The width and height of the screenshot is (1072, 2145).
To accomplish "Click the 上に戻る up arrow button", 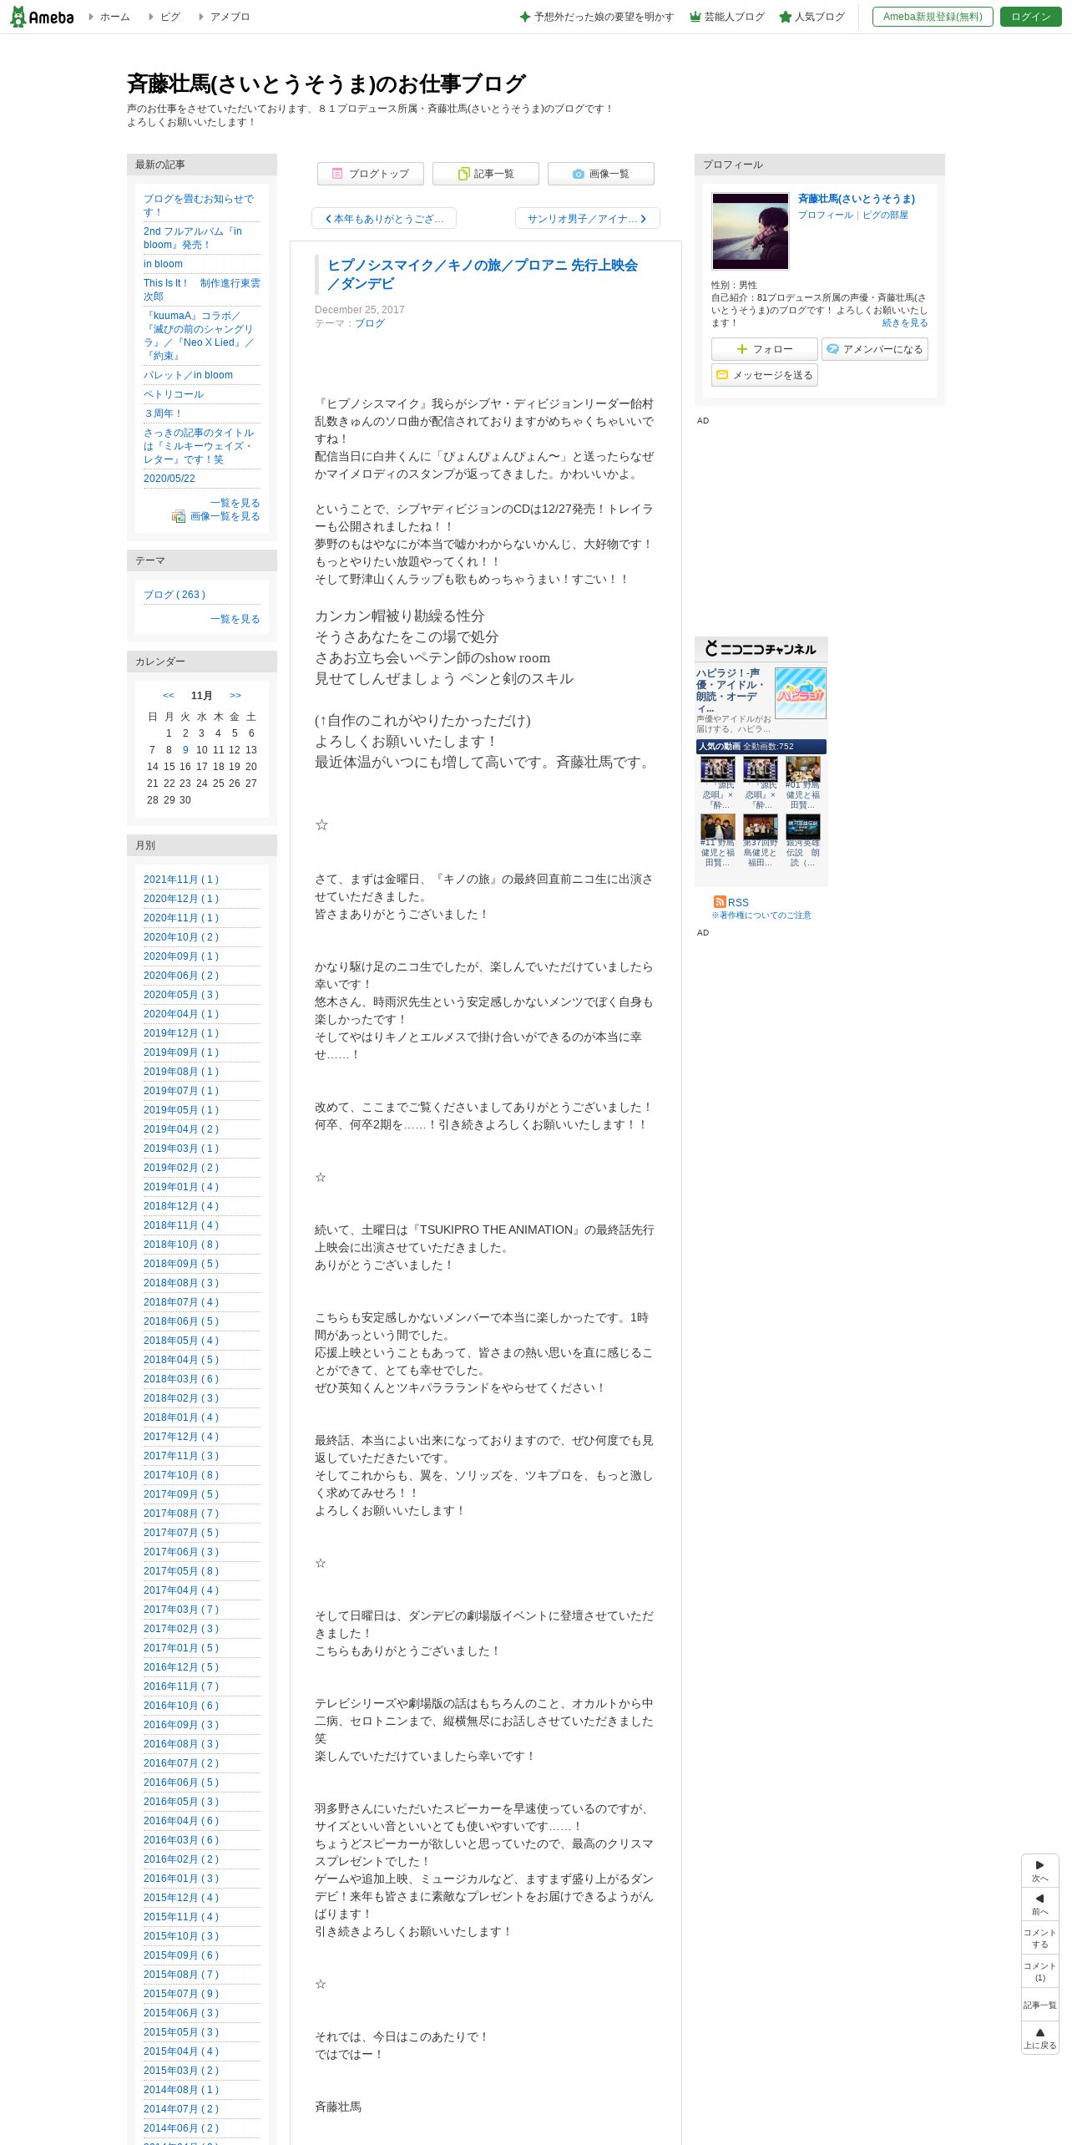I will click(1039, 2038).
